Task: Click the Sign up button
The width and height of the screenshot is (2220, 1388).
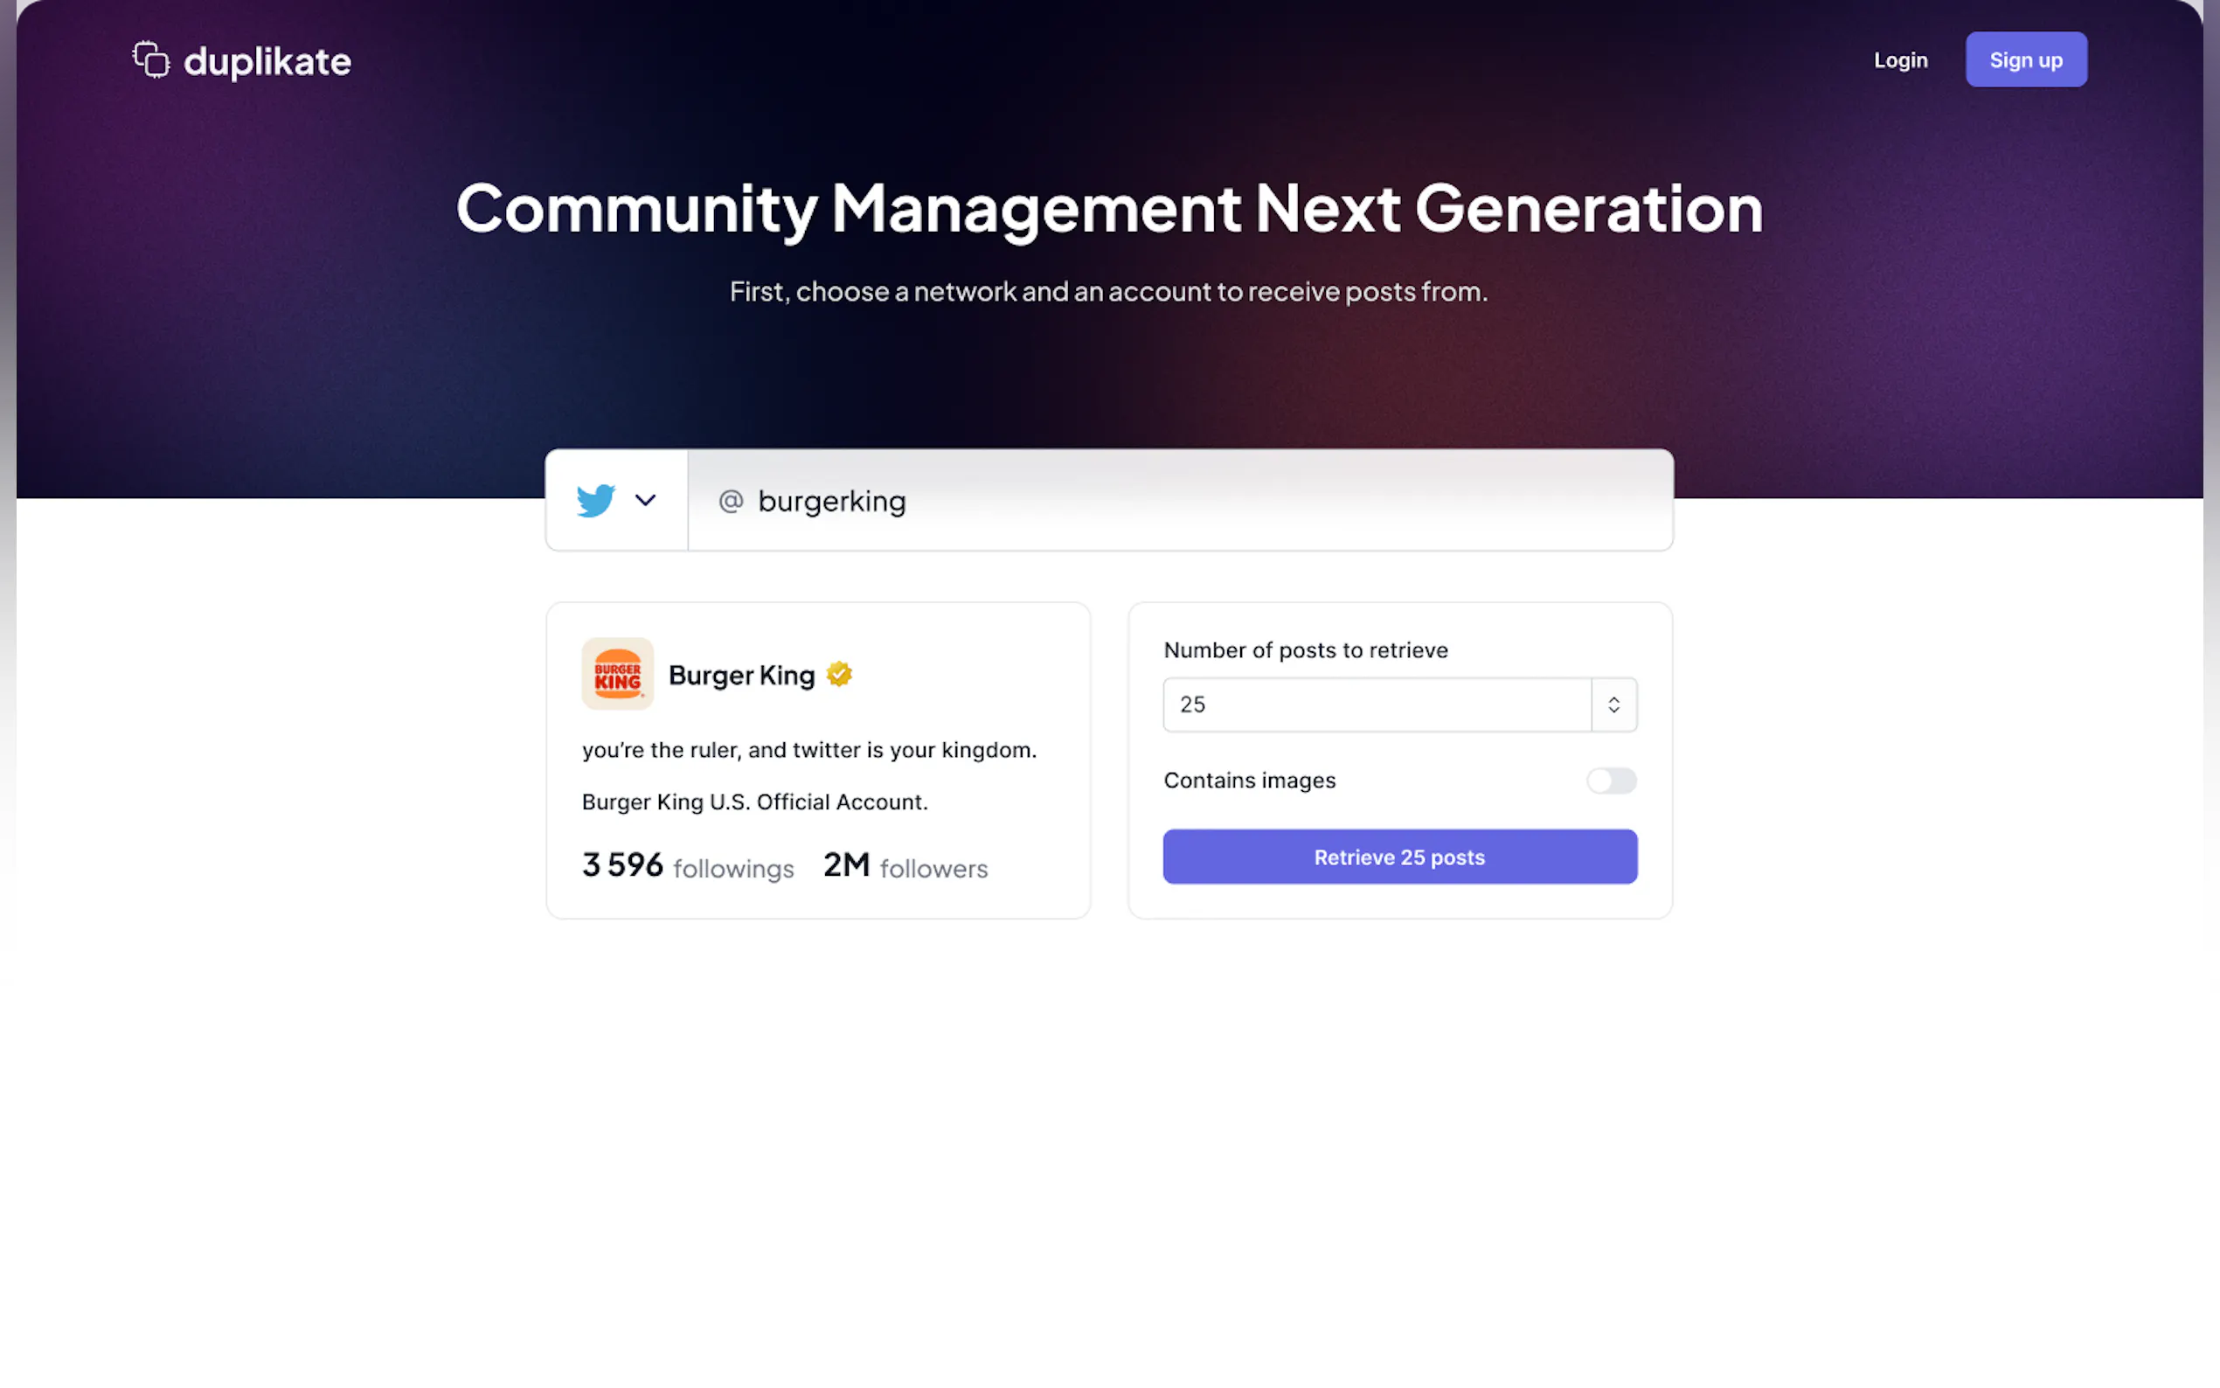Action: [x=2025, y=59]
